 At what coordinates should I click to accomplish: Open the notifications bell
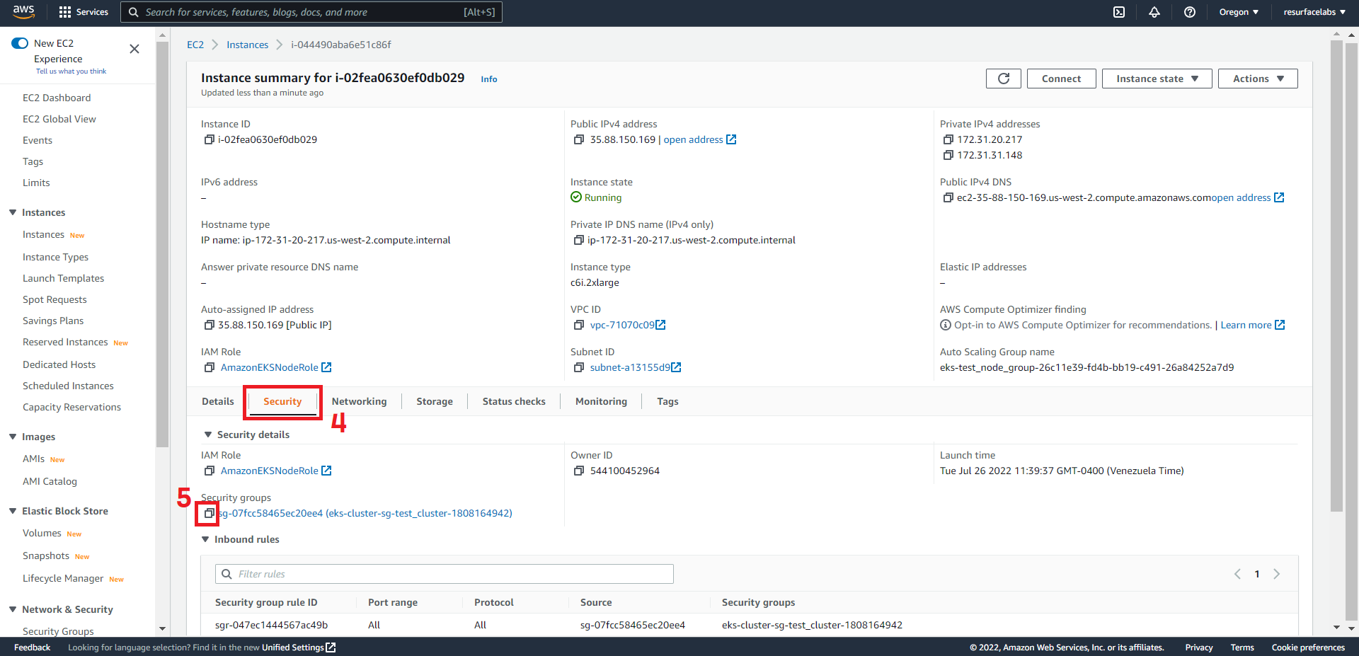[1154, 12]
